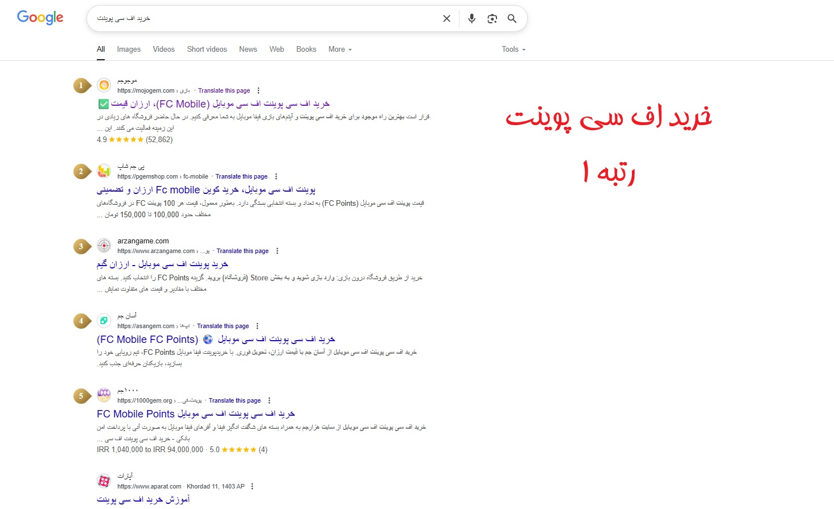Screen dimensions: 834x509
Task: Open three-dot options for arzangame result
Action: click(x=277, y=251)
